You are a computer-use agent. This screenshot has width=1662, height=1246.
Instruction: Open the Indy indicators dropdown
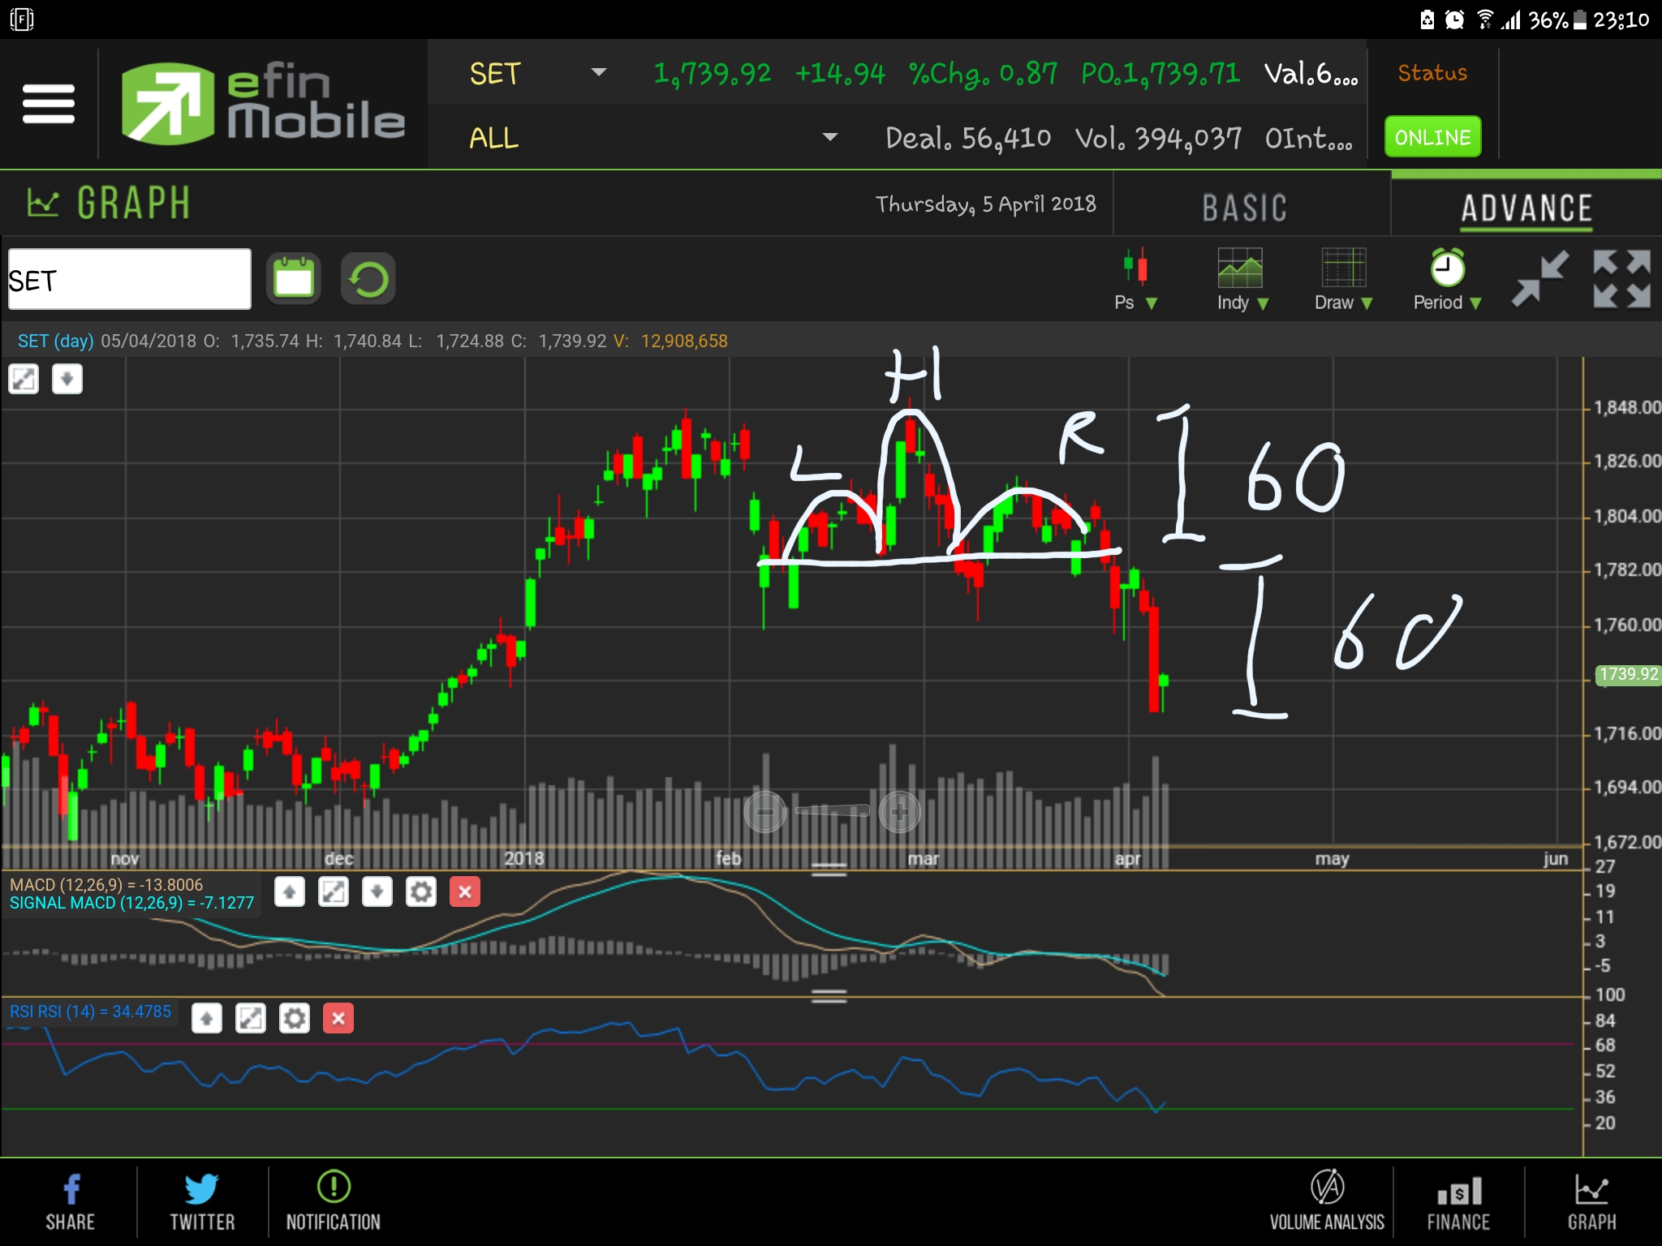tap(1241, 280)
